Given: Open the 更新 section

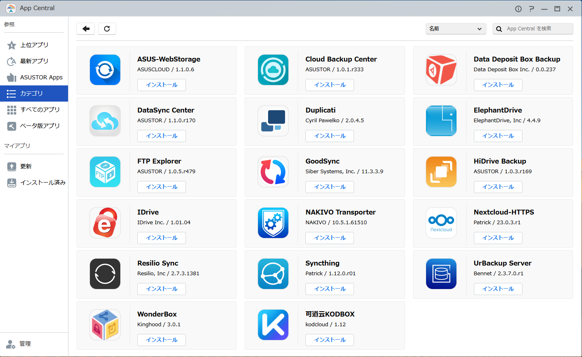Looking at the screenshot, I should 34,166.
